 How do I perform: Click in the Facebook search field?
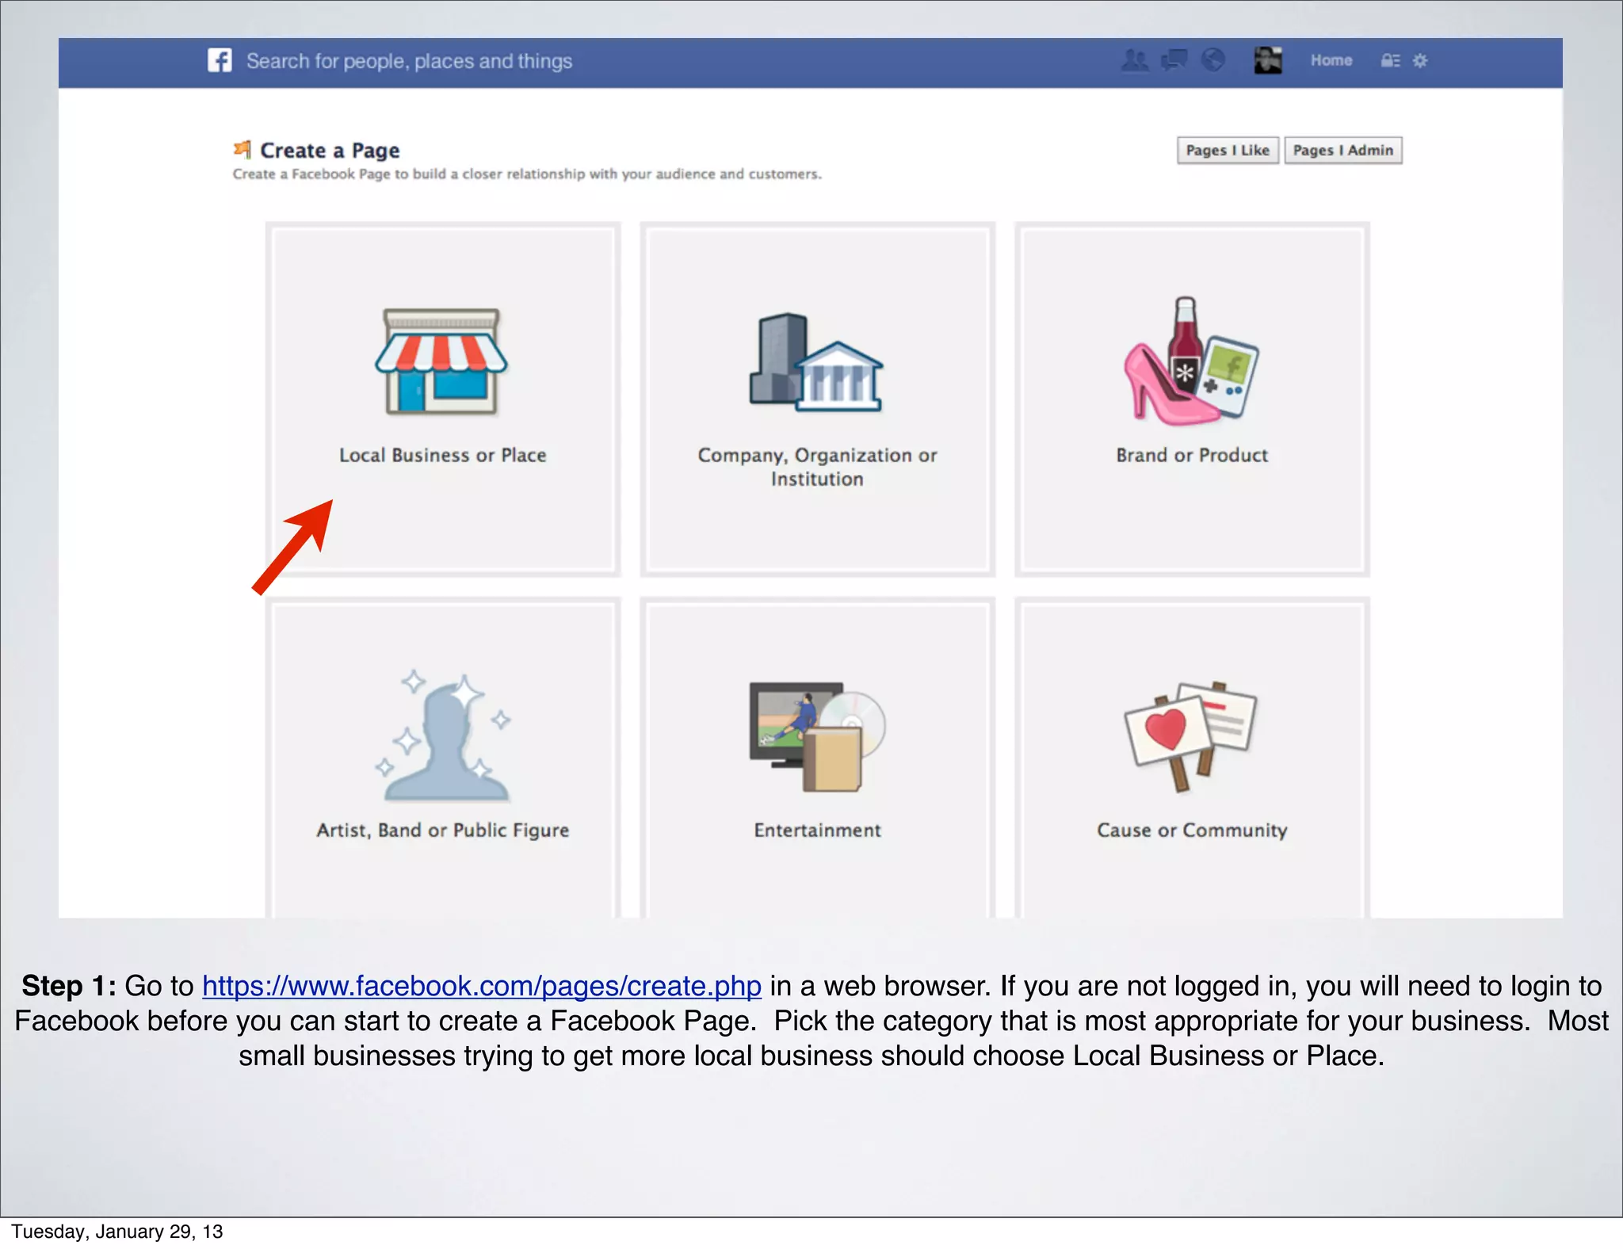[409, 61]
